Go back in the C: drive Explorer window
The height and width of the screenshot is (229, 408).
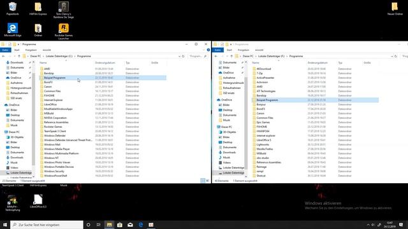pos(3,56)
